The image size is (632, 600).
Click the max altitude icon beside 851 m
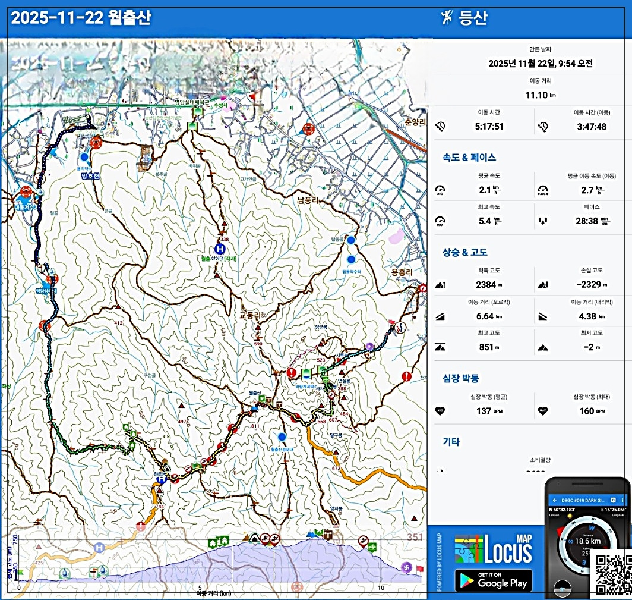tap(440, 347)
